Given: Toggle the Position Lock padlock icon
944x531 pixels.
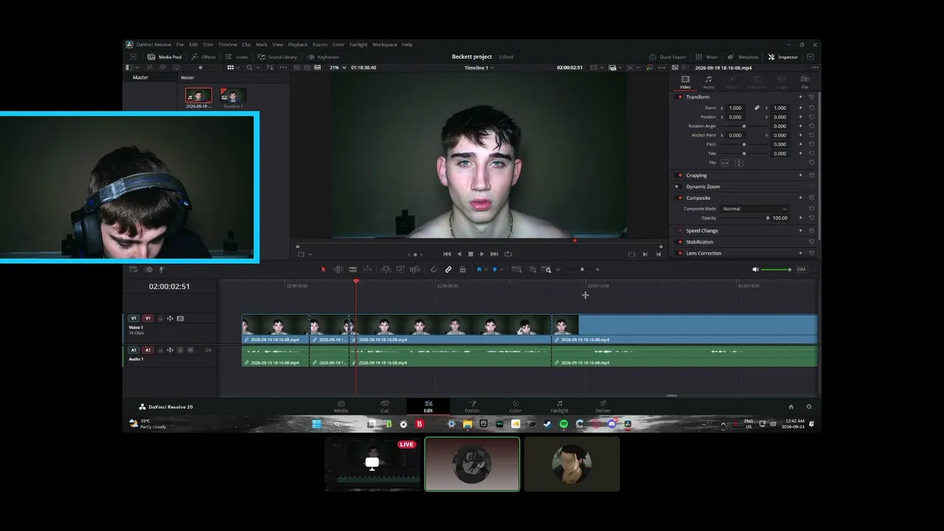Looking at the screenshot, I should tap(462, 269).
